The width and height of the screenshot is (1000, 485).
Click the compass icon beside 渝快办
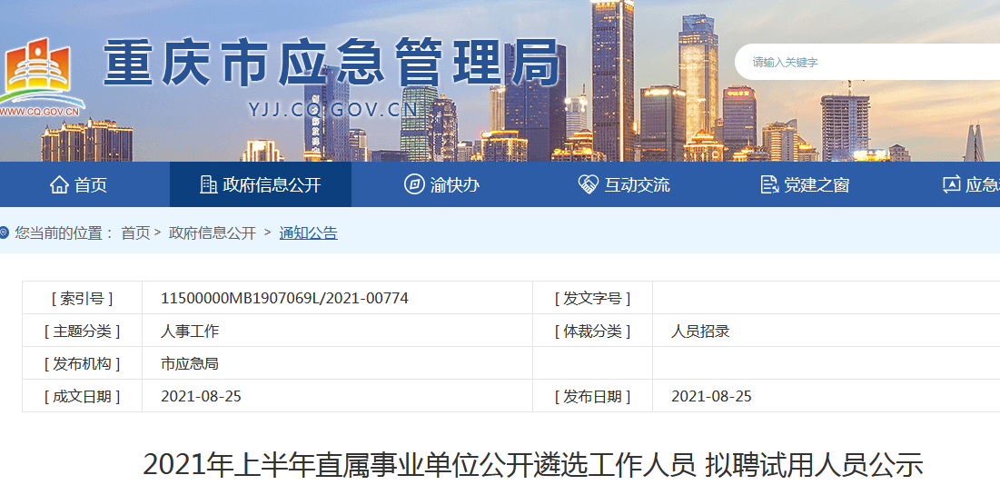414,184
